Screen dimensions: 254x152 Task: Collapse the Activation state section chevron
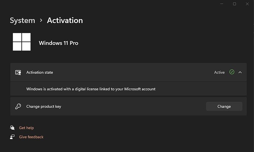(240, 73)
